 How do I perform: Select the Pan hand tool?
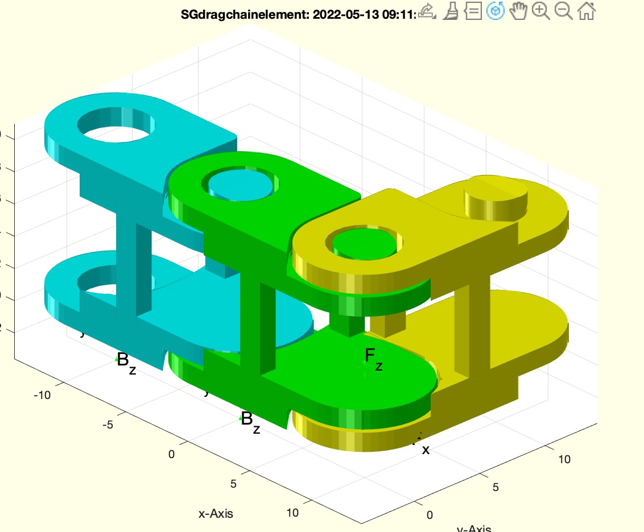(518, 11)
